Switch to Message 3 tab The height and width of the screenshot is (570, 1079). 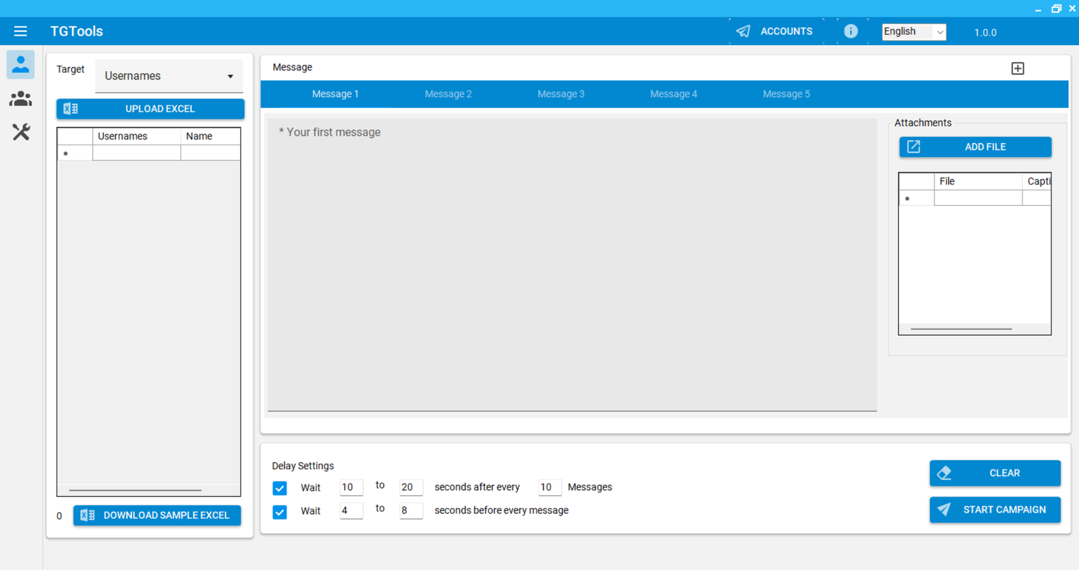(x=561, y=94)
